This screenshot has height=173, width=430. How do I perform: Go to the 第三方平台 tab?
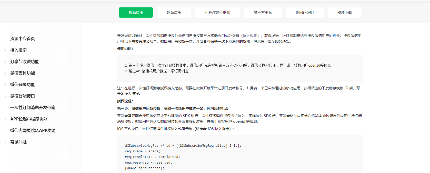click(263, 13)
